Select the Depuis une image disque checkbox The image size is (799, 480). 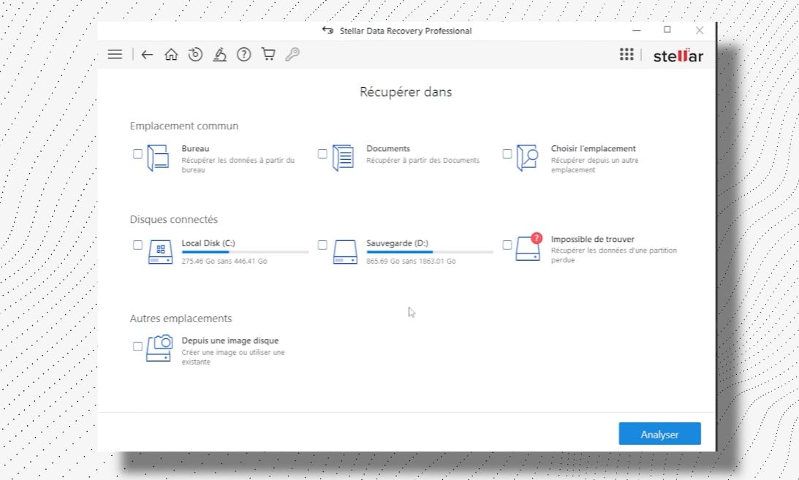pos(138,346)
